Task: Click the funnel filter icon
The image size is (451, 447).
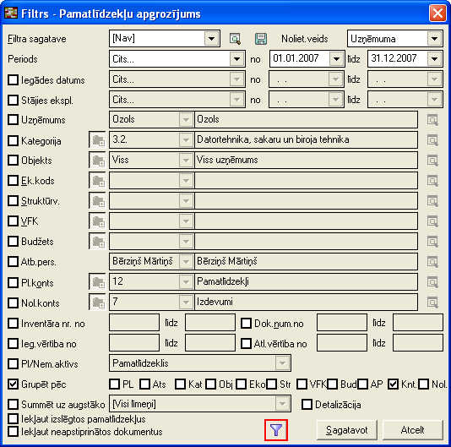Action: coord(276,430)
